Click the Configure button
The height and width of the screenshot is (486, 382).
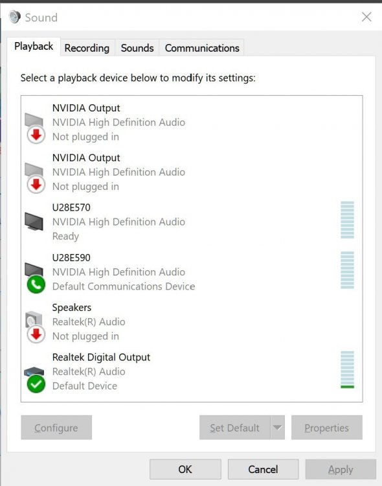(x=56, y=428)
